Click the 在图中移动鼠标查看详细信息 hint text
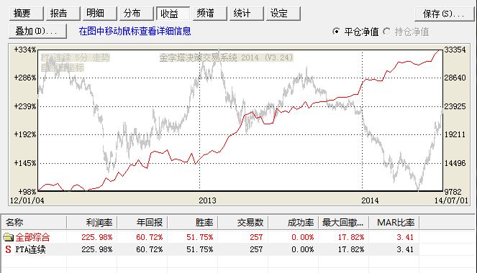 (135, 31)
